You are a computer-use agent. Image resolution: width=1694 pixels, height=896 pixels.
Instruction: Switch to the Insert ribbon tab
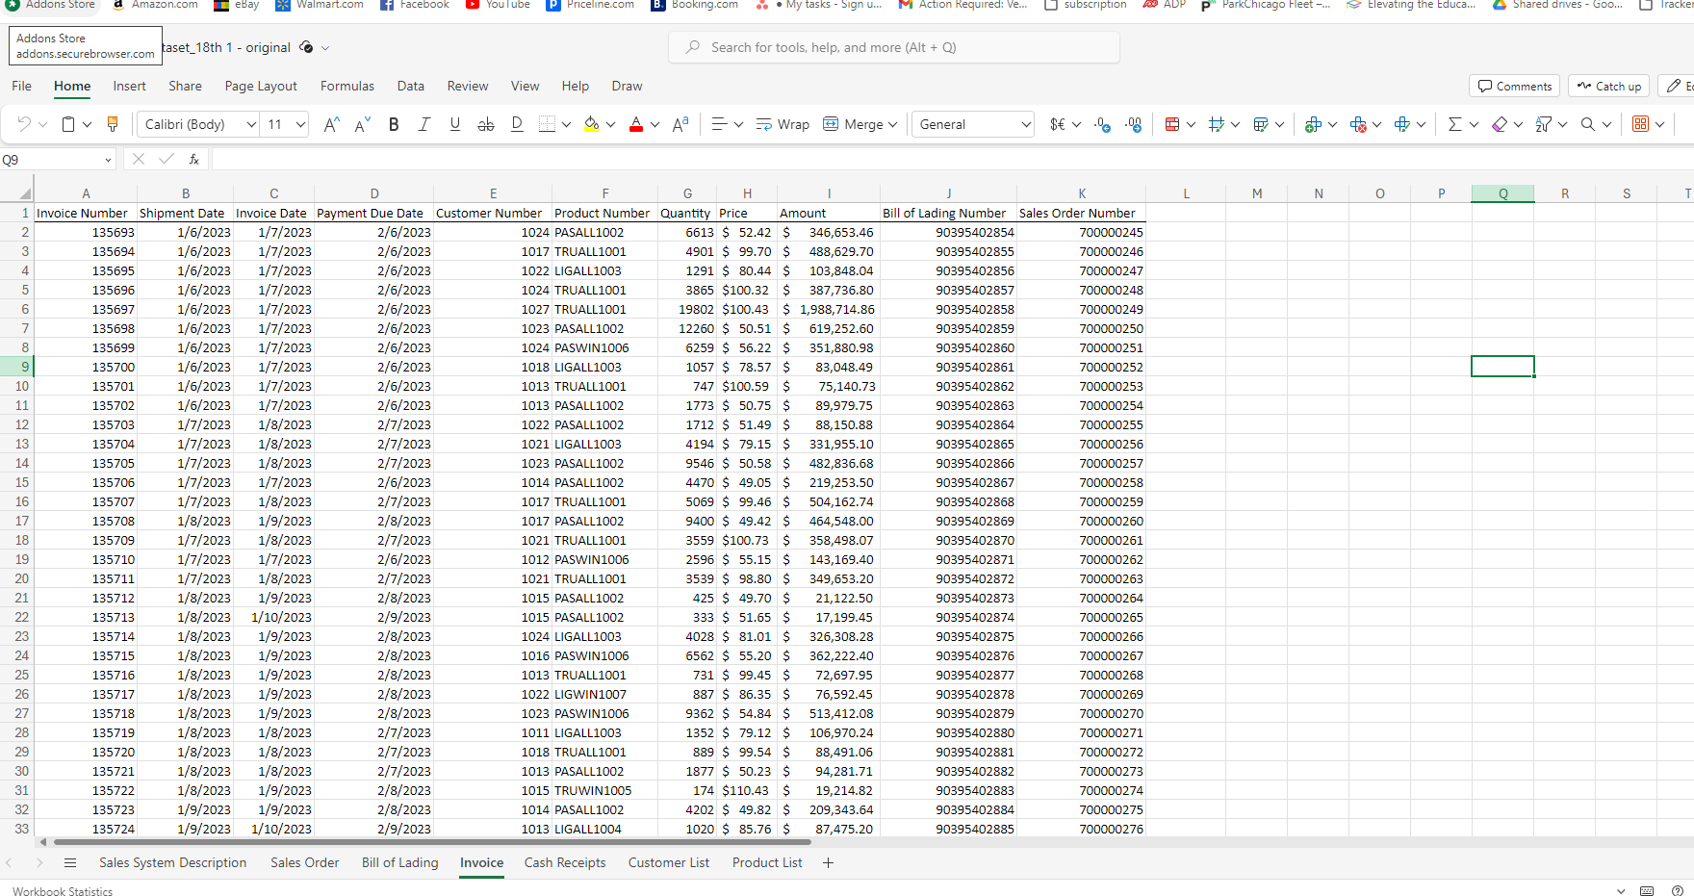click(130, 86)
